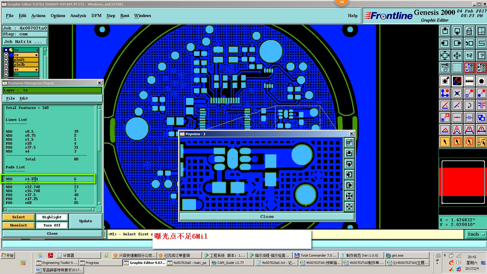The height and width of the screenshot is (274, 487).
Task: Click the delete feature X icon
Action: coord(457,93)
